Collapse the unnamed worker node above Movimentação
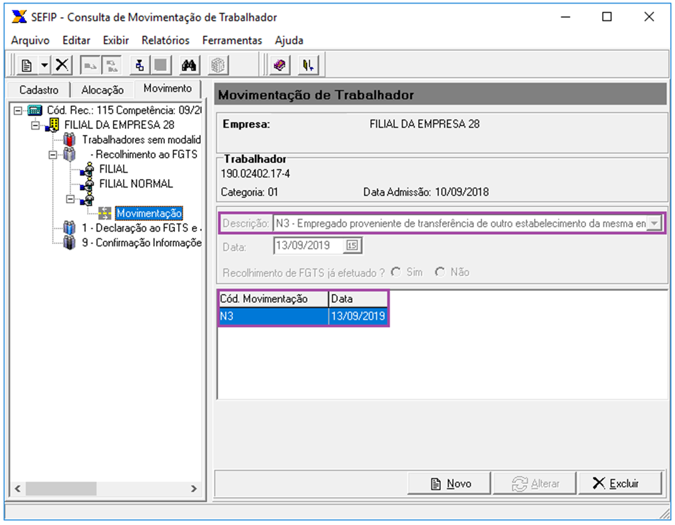 [70, 199]
